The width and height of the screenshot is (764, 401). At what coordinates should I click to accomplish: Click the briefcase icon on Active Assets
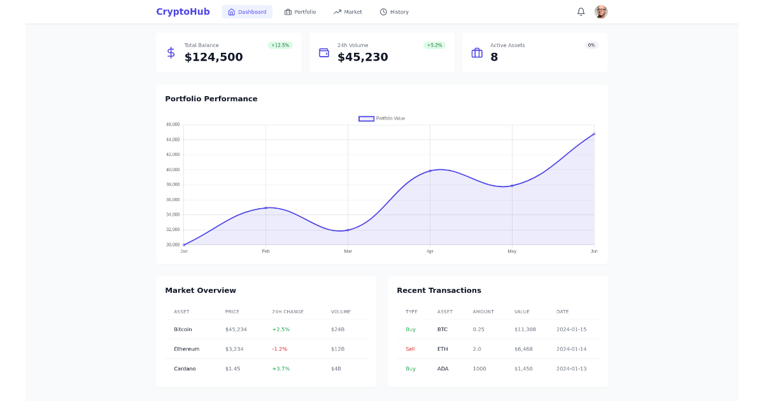(477, 52)
